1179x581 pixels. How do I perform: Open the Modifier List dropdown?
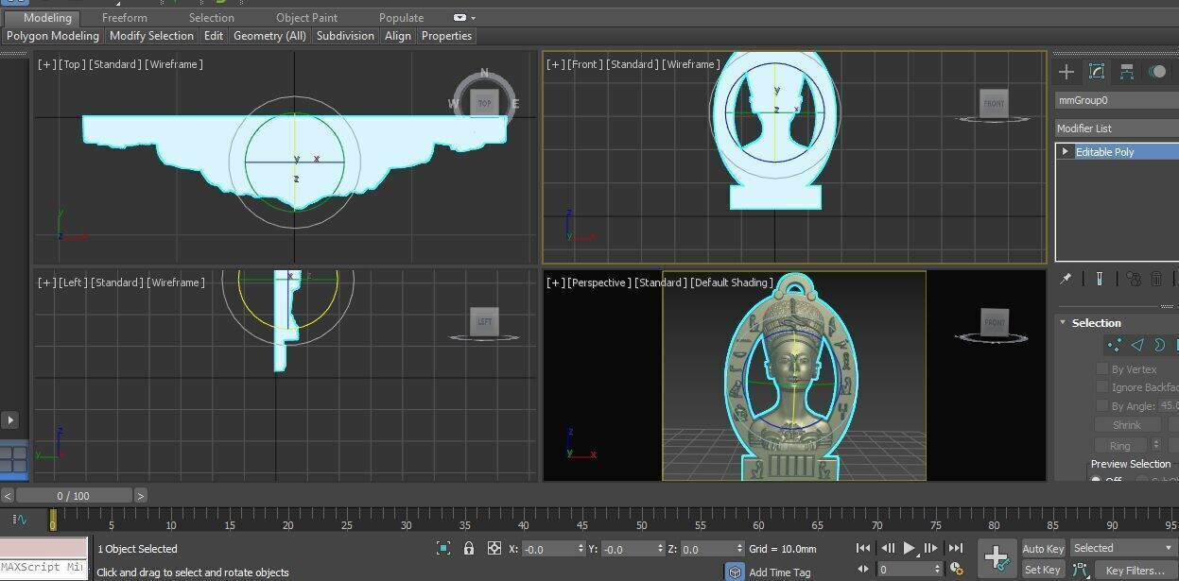1117,128
